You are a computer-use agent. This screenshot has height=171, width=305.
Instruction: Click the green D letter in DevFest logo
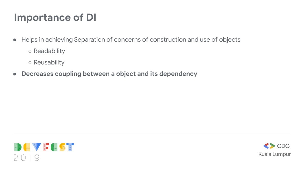coord(18,147)
